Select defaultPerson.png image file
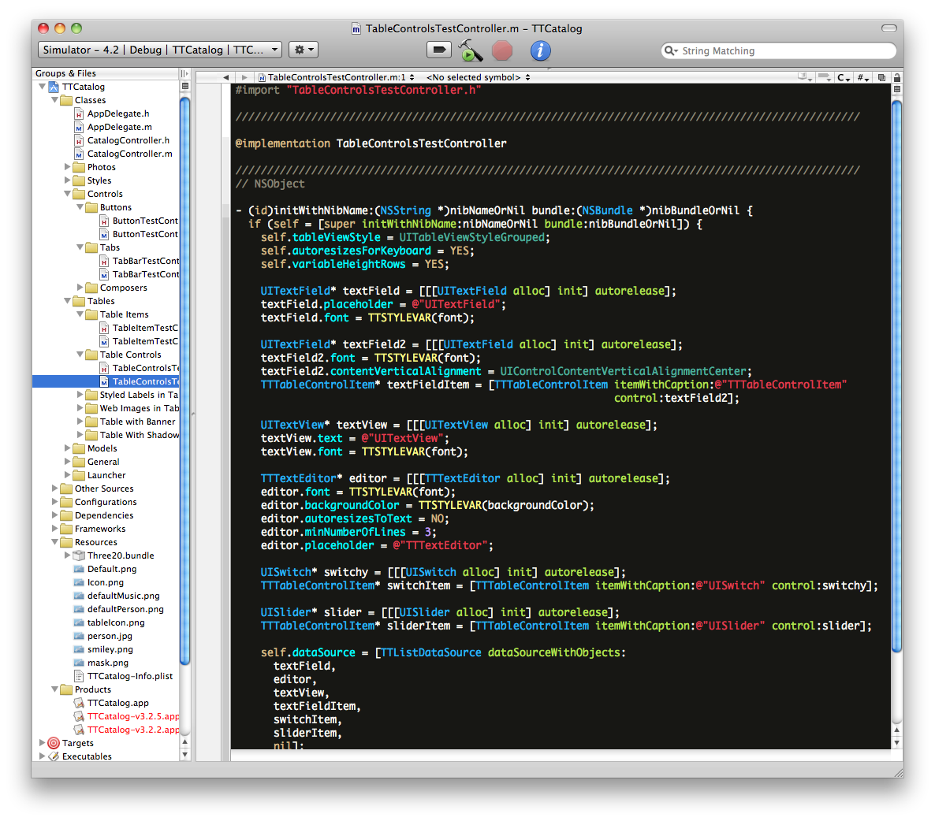 [125, 609]
